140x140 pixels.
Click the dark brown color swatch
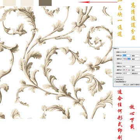[45, 3]
